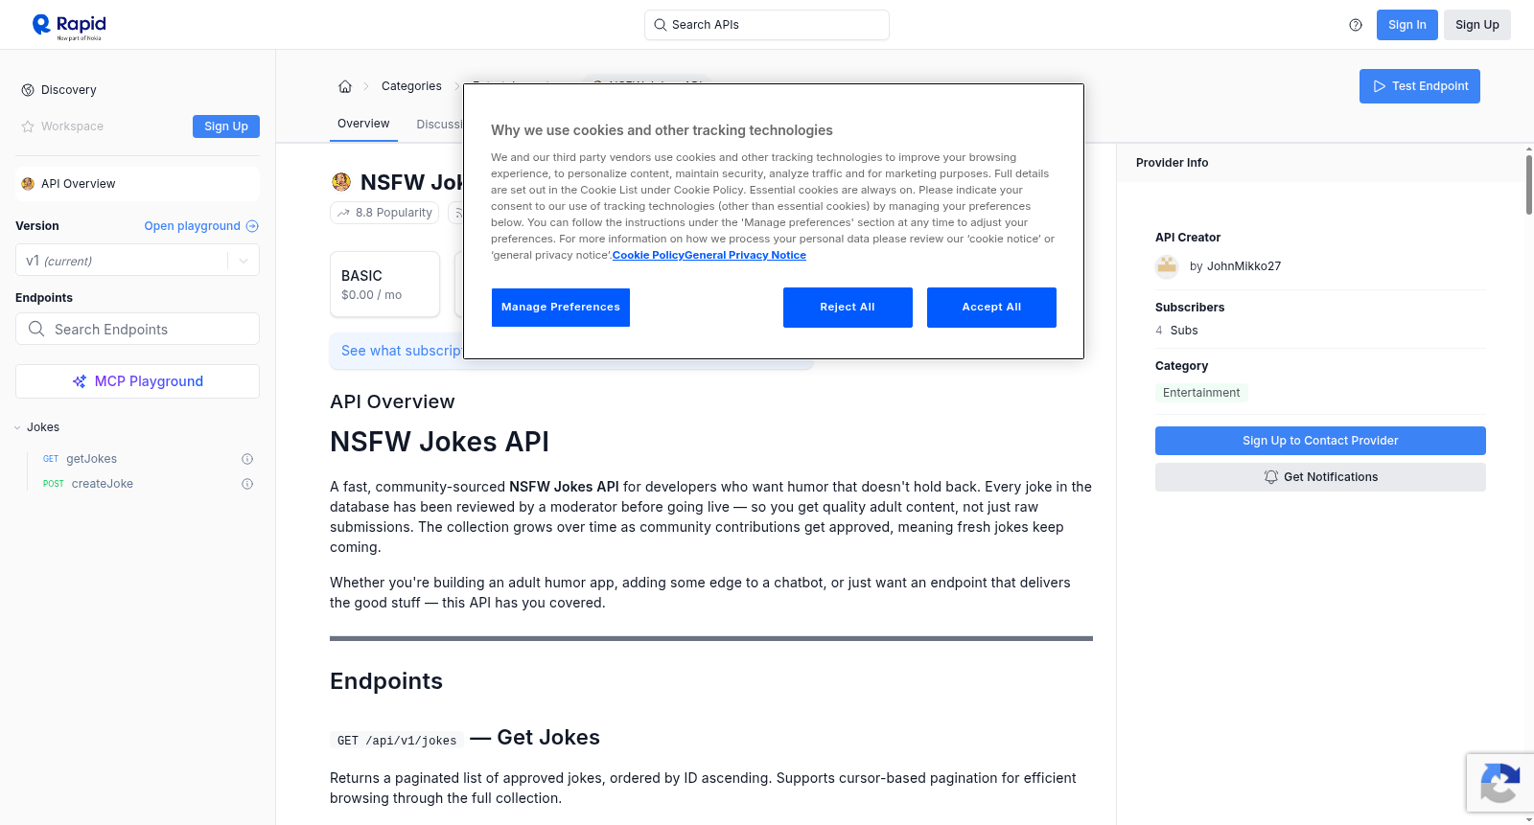This screenshot has width=1534, height=825.
Task: Click the magnifier icon in Search Endpoints
Action: pyautogui.click(x=36, y=329)
